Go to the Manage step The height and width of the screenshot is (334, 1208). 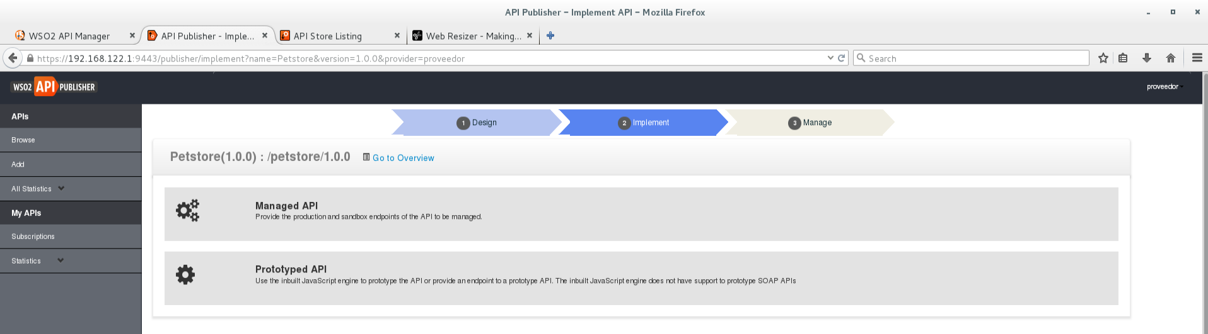click(810, 123)
